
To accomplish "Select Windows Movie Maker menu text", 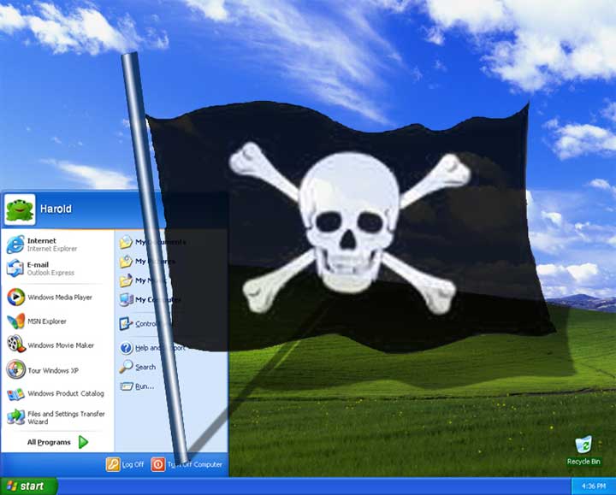I will [x=61, y=345].
